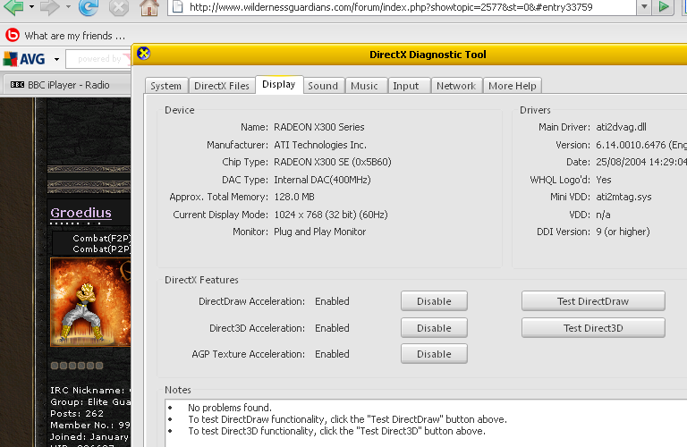The image size is (687, 447).
Task: Click the 'ATI Technologies Inc.' manufacturer value
Action: coord(320,145)
